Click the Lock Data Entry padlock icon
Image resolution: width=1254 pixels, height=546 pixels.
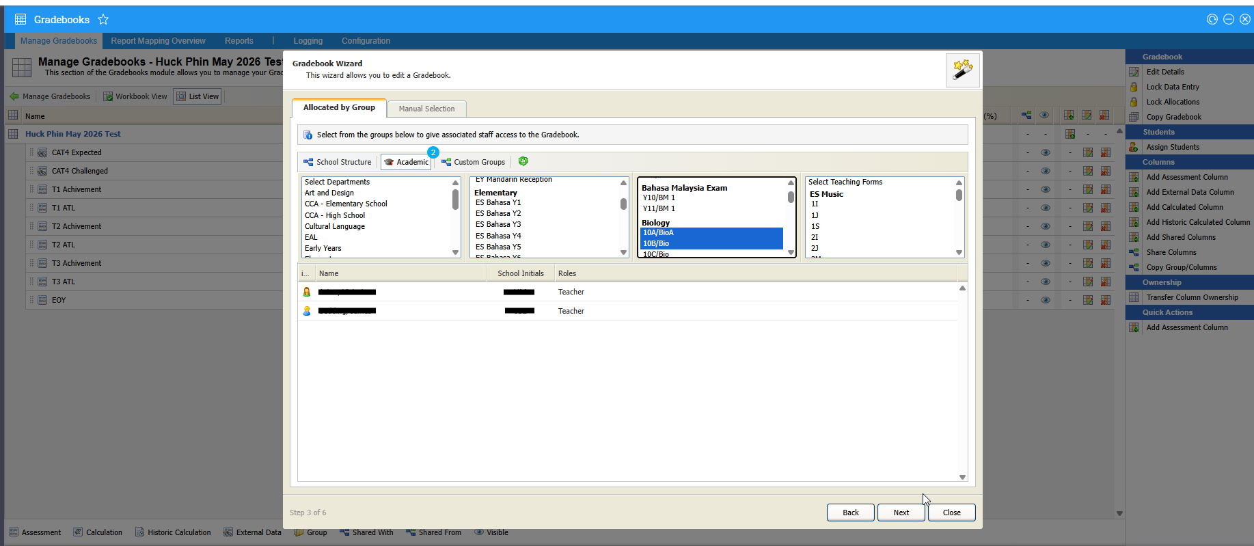pyautogui.click(x=1134, y=87)
